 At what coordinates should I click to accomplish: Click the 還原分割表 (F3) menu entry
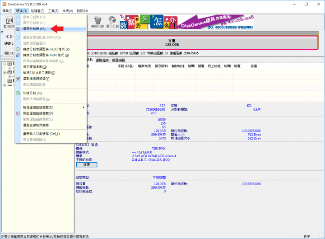(x=51, y=29)
